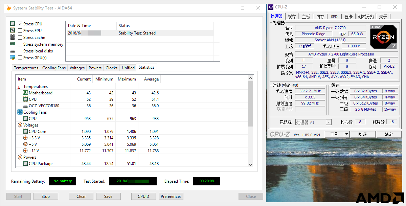Click the blue fan icon of Cooling Fans
The image size is (406, 206).
[20, 112]
